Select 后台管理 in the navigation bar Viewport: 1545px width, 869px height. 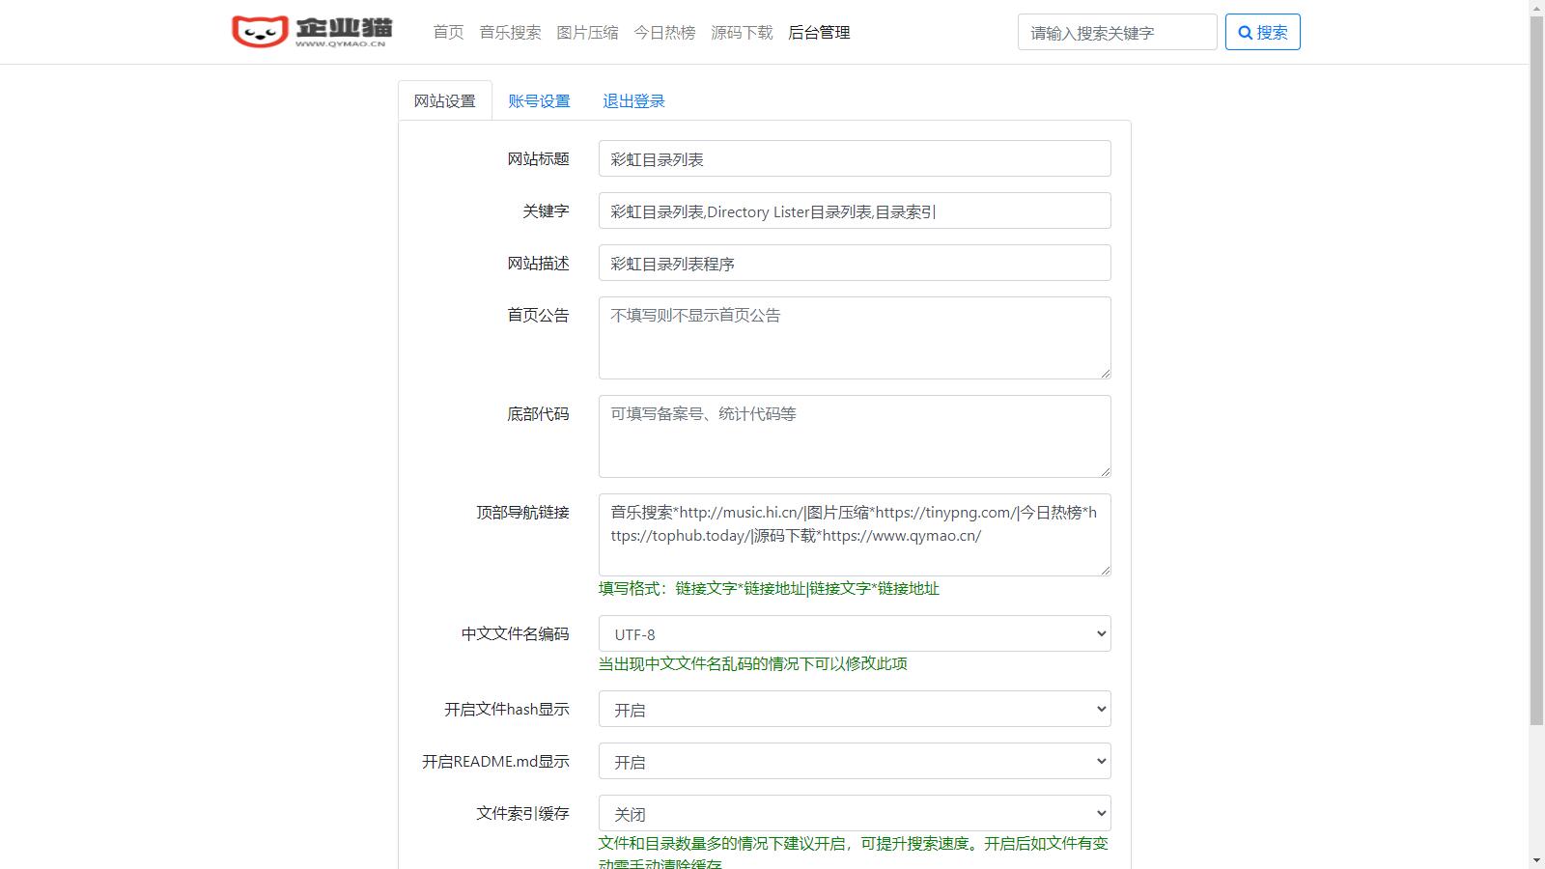point(819,33)
